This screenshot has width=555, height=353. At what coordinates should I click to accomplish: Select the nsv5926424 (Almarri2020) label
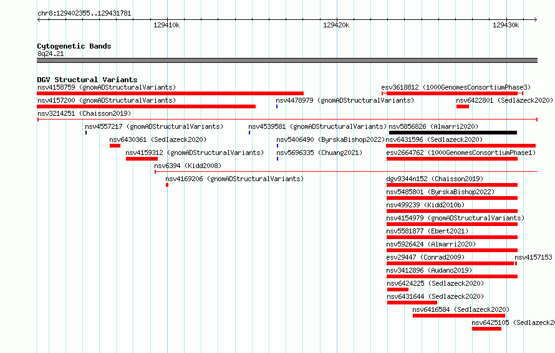tap(431, 244)
